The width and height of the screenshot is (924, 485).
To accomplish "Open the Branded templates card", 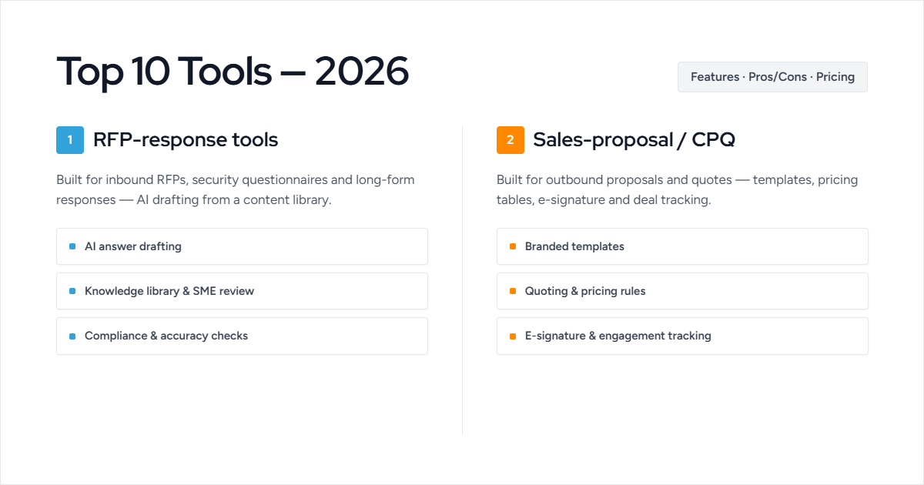I will click(682, 246).
